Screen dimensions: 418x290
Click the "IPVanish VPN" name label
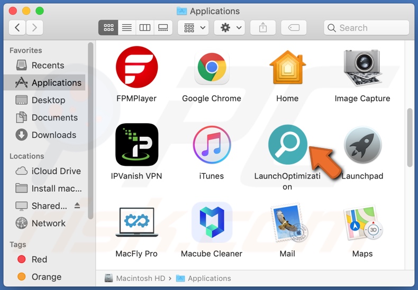coord(137,176)
